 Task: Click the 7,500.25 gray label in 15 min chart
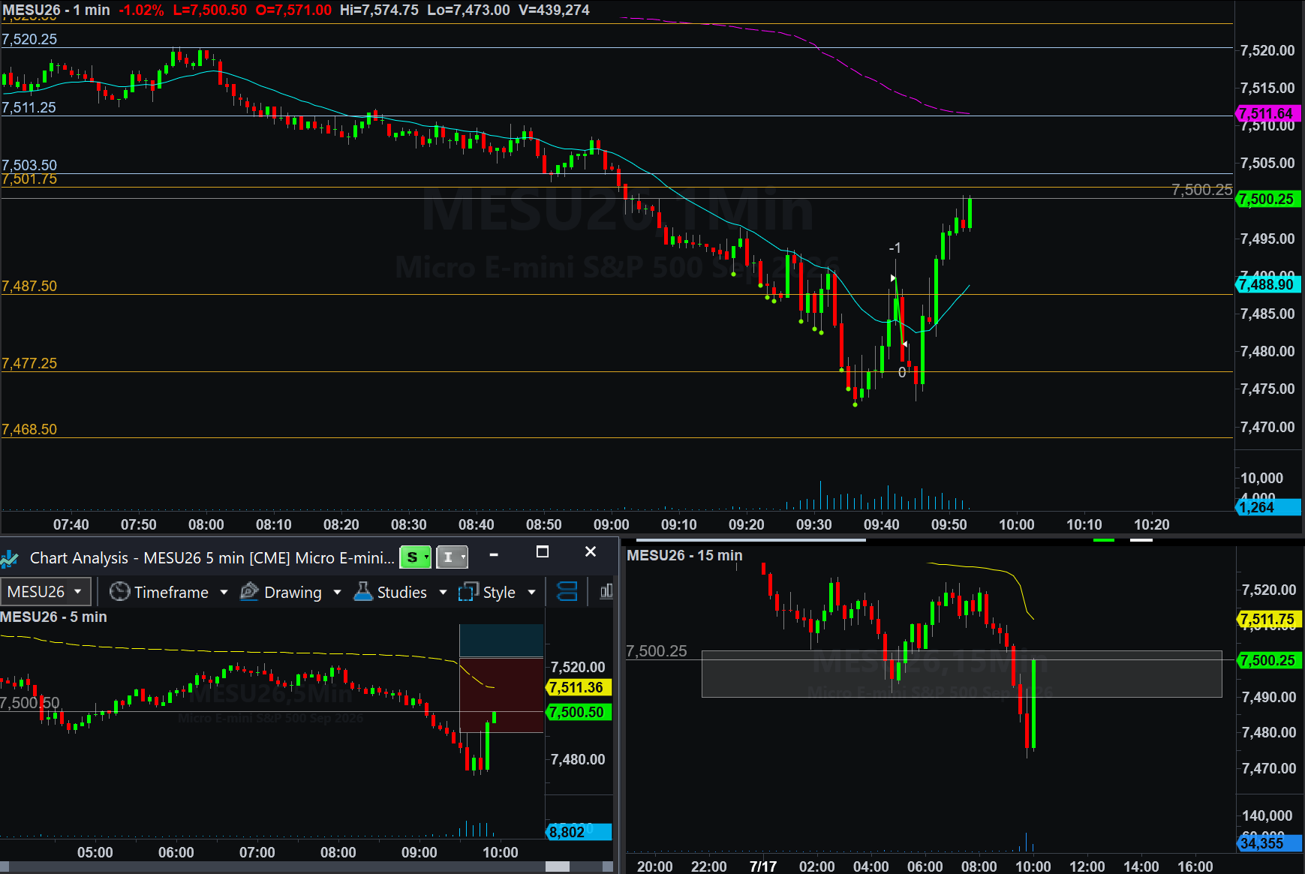(x=657, y=651)
